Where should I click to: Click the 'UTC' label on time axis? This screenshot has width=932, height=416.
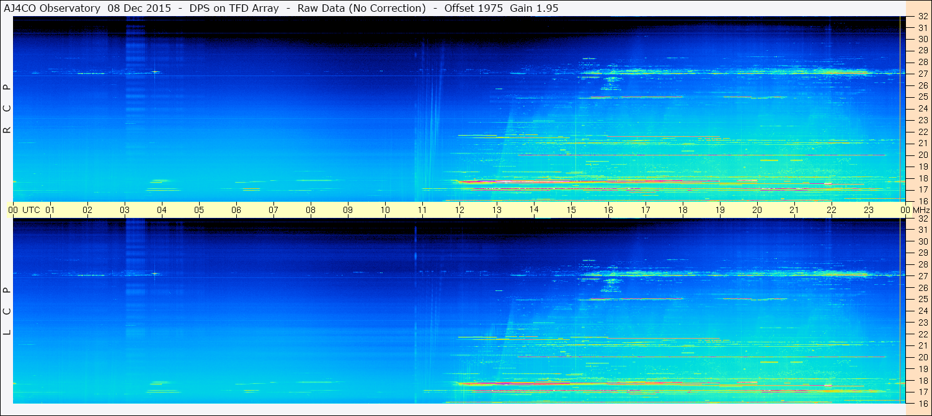[x=31, y=210]
